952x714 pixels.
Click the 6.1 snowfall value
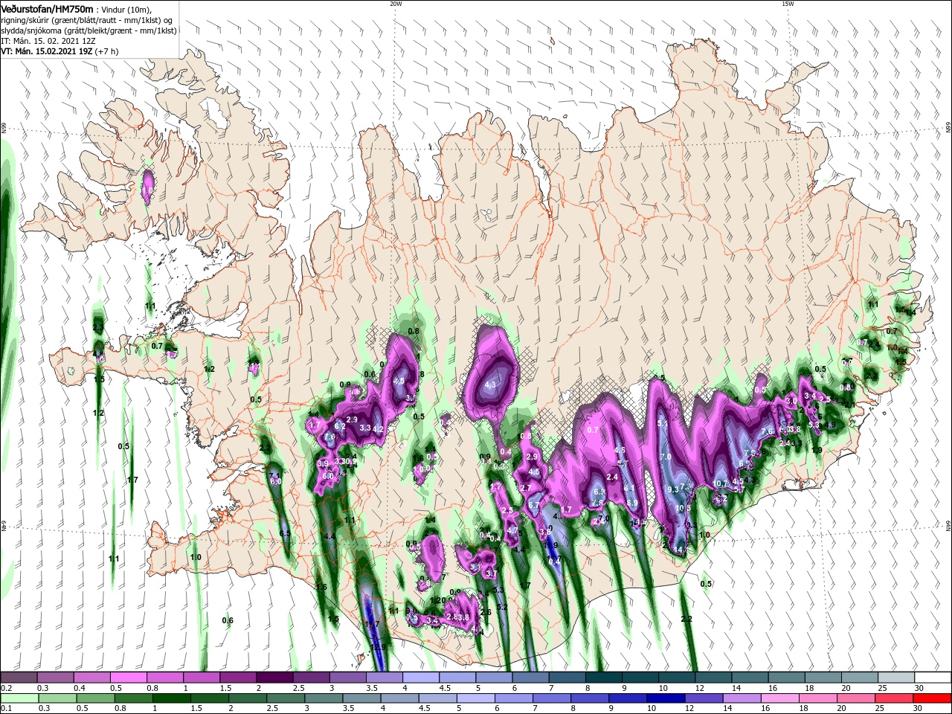tap(628, 488)
